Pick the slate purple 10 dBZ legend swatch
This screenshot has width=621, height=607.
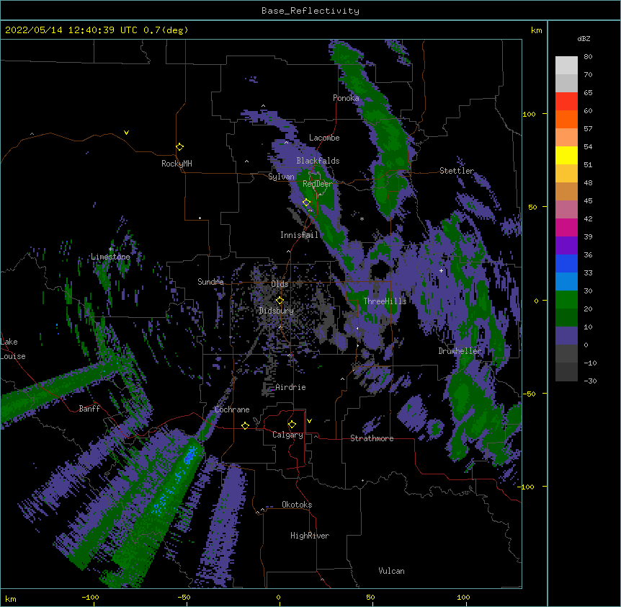pos(566,336)
